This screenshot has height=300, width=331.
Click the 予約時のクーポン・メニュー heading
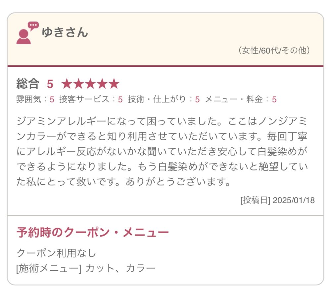click(93, 233)
